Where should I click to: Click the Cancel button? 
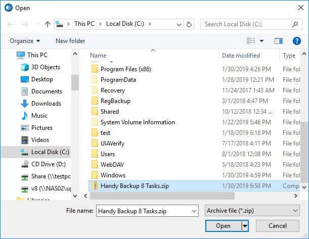click(277, 226)
